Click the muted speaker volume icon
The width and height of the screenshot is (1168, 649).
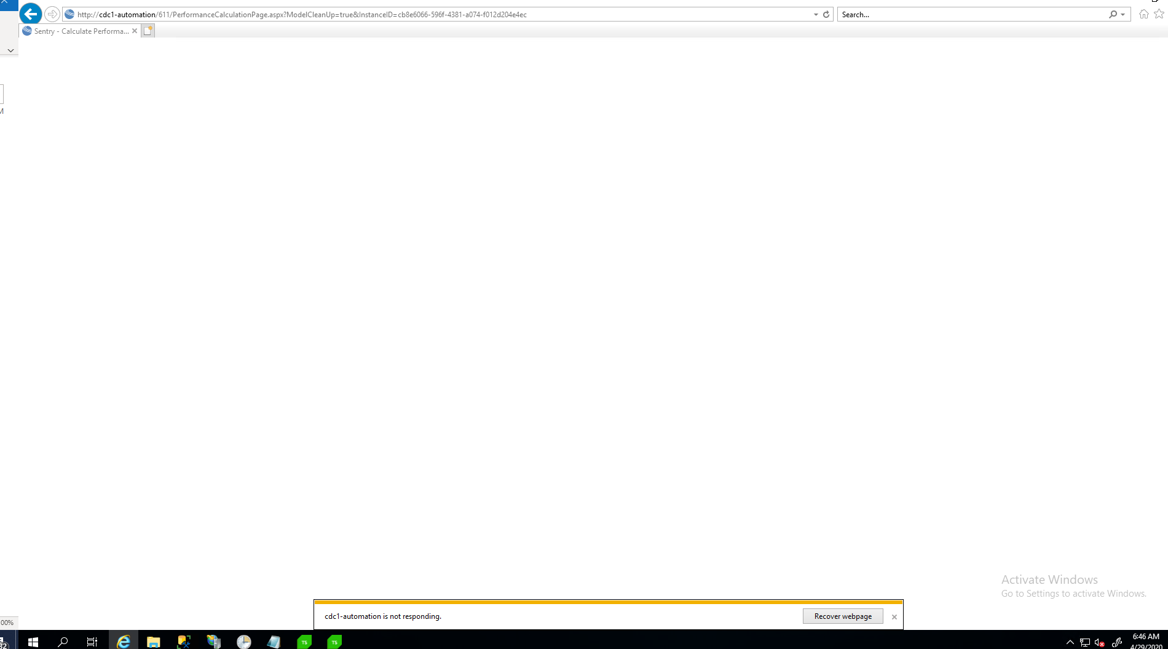point(1100,643)
